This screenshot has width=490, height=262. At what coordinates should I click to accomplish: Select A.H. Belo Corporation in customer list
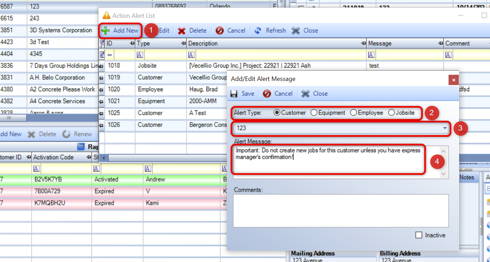coord(57,78)
